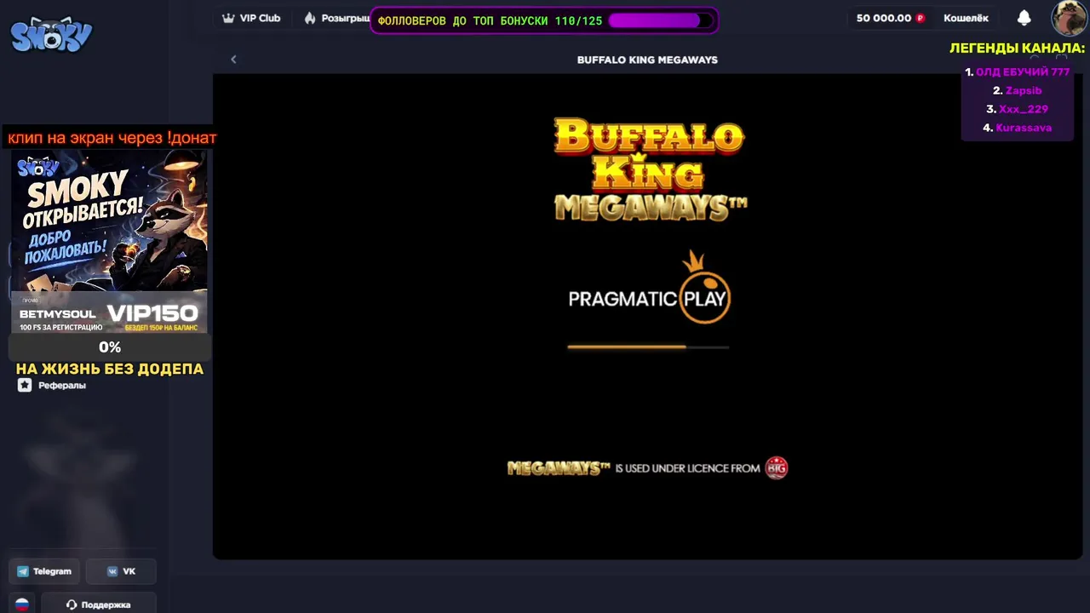
Task: Click the 50 000.00 balance amount
Action: tap(884, 18)
